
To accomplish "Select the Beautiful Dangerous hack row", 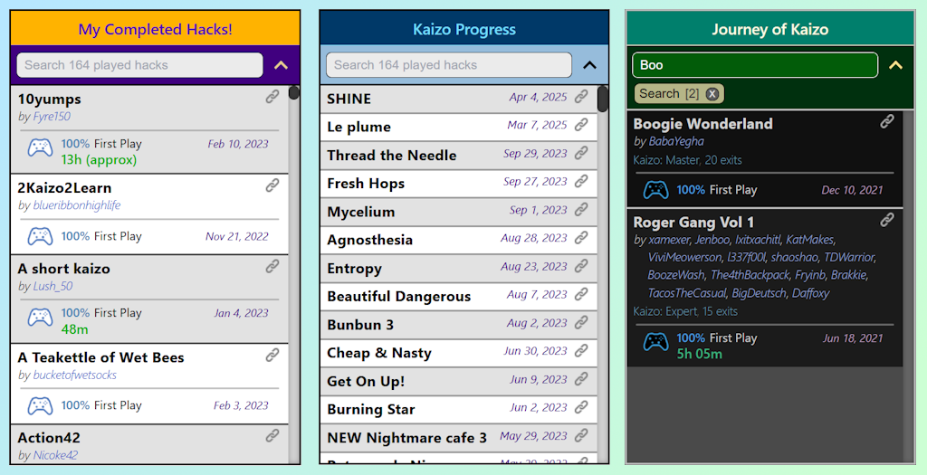I will pyautogui.click(x=399, y=296).
